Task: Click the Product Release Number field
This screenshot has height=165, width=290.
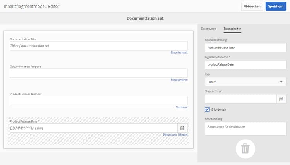Action: coord(98,101)
